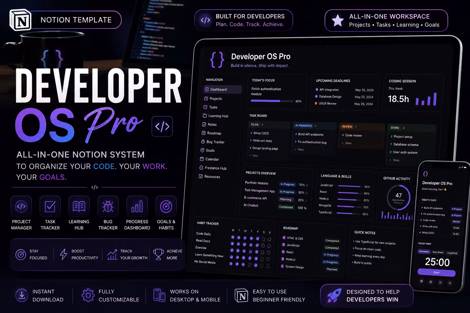470x313 pixels.
Task: Click the Notion logo icon at top left
Action: pos(20,20)
